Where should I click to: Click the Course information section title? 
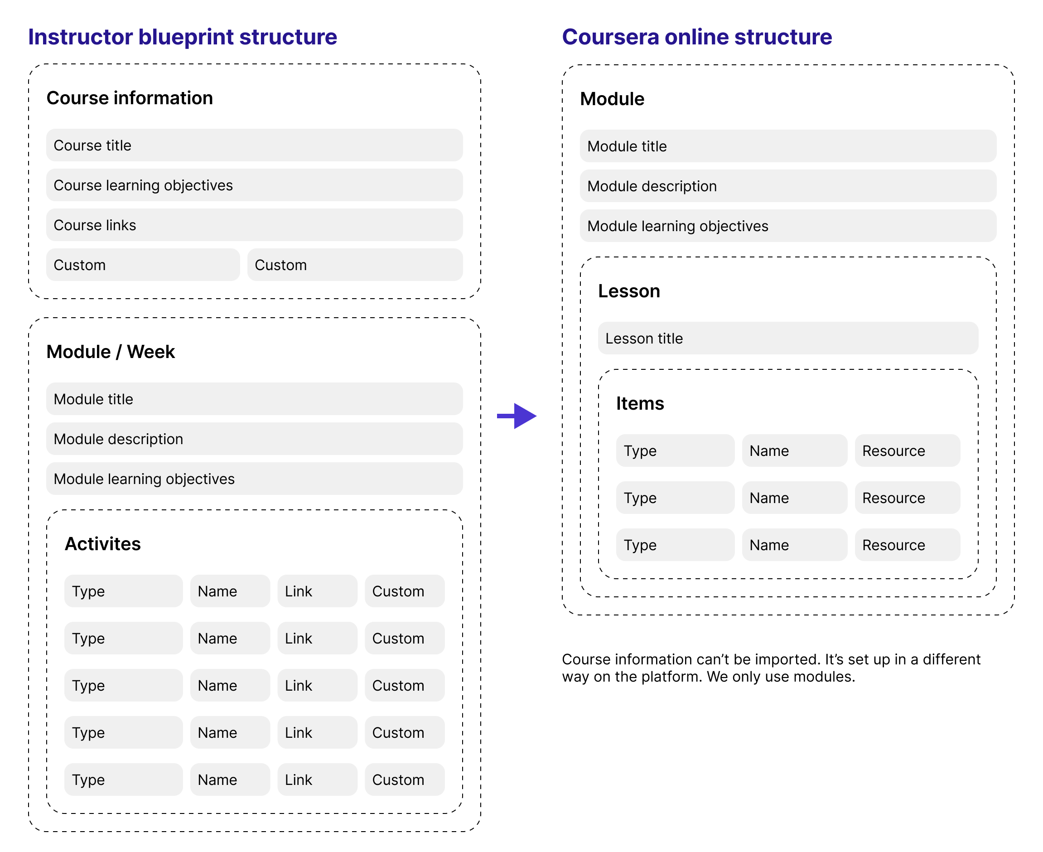click(130, 98)
